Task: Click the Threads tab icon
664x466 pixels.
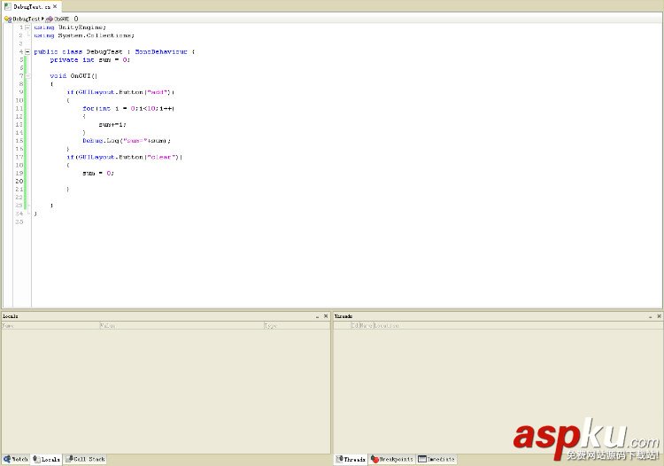Action: [339, 459]
